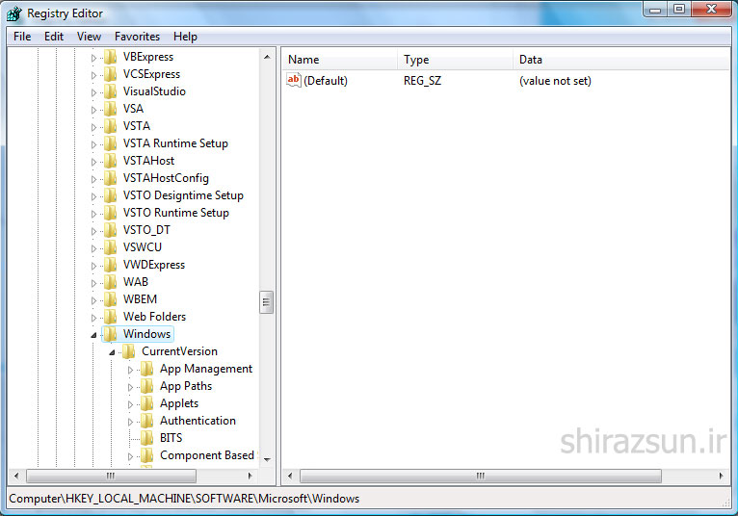The height and width of the screenshot is (516, 738).
Task: Click values pane horizontal scroll left arrow
Action: pos(290,476)
